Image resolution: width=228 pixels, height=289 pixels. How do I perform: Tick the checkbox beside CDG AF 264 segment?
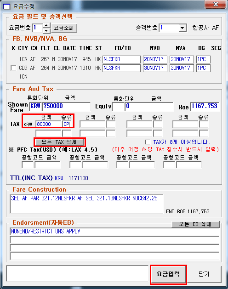click(x=13, y=68)
